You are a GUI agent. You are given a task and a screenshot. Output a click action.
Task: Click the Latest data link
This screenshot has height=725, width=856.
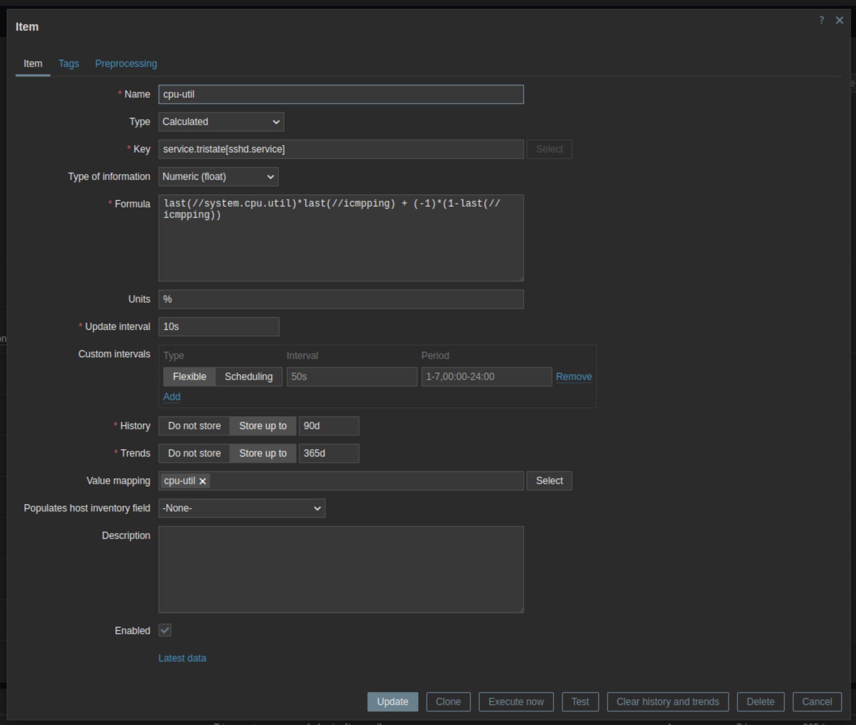coord(182,658)
